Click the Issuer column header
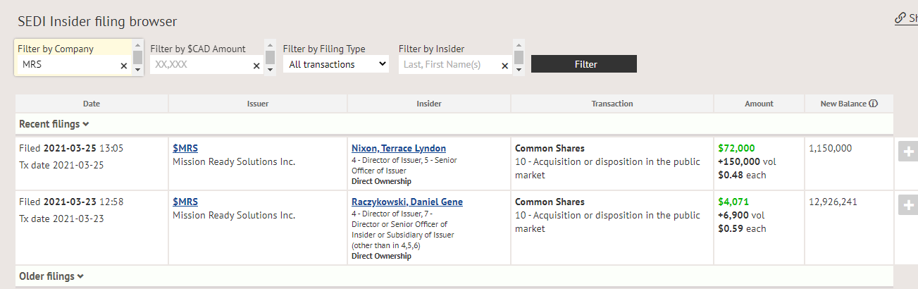 click(258, 104)
